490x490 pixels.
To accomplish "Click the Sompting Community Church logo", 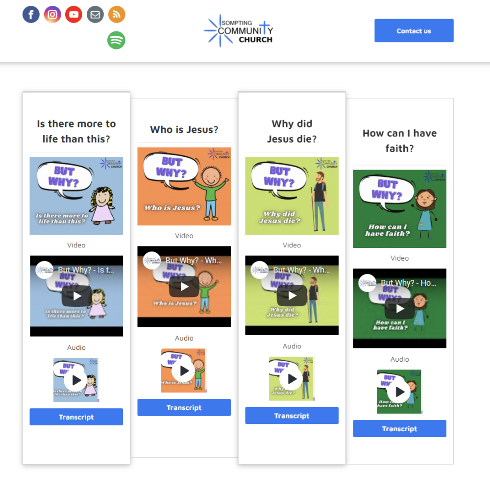I will (x=239, y=30).
